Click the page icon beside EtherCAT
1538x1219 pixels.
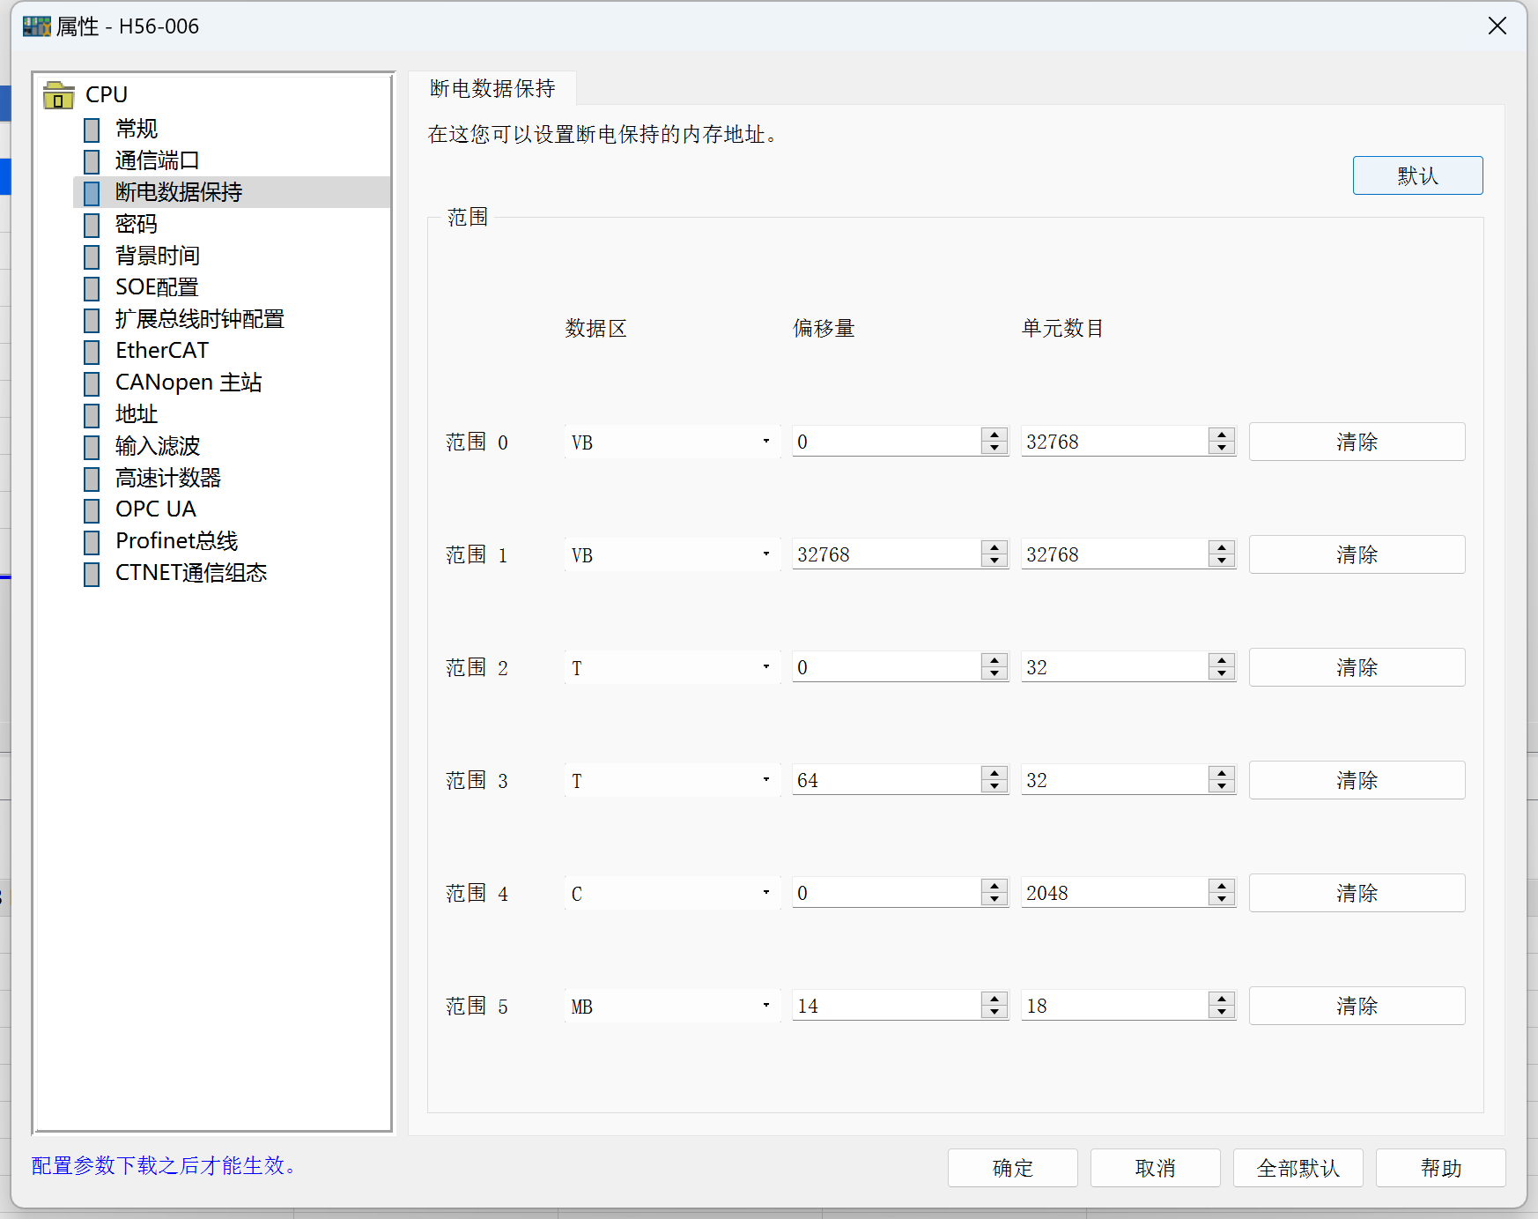pos(92,352)
